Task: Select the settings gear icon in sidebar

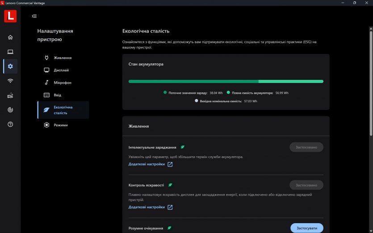Action: pos(10,67)
